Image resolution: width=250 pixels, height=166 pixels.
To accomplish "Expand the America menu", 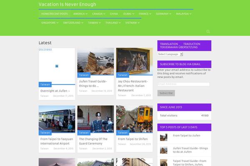I will point(80,14).
